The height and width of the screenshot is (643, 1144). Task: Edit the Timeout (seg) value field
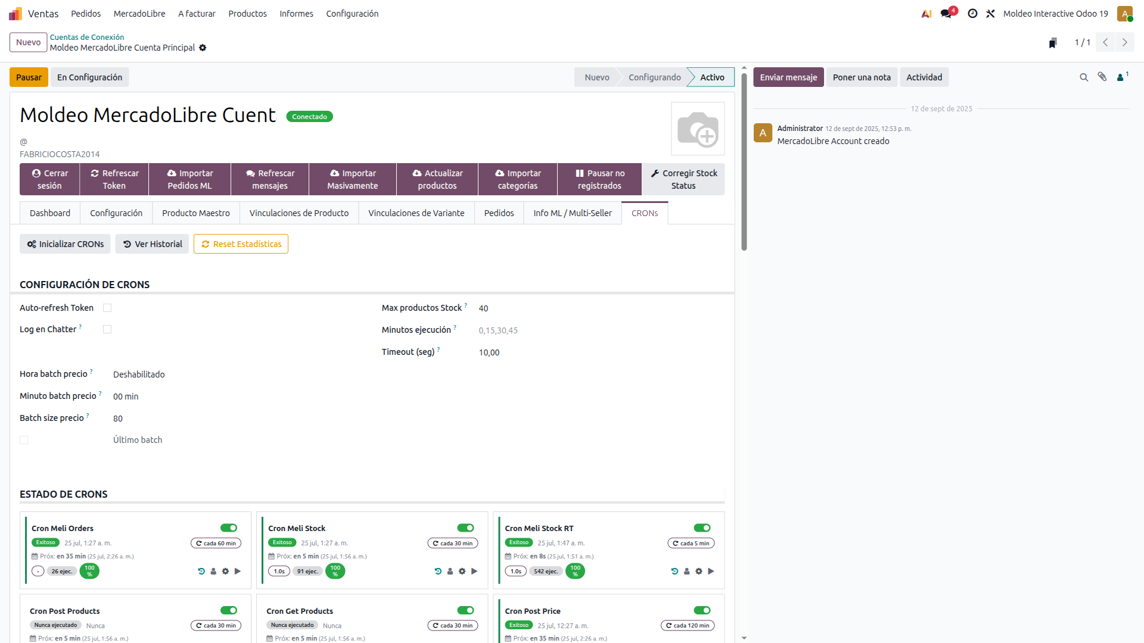[601, 352]
